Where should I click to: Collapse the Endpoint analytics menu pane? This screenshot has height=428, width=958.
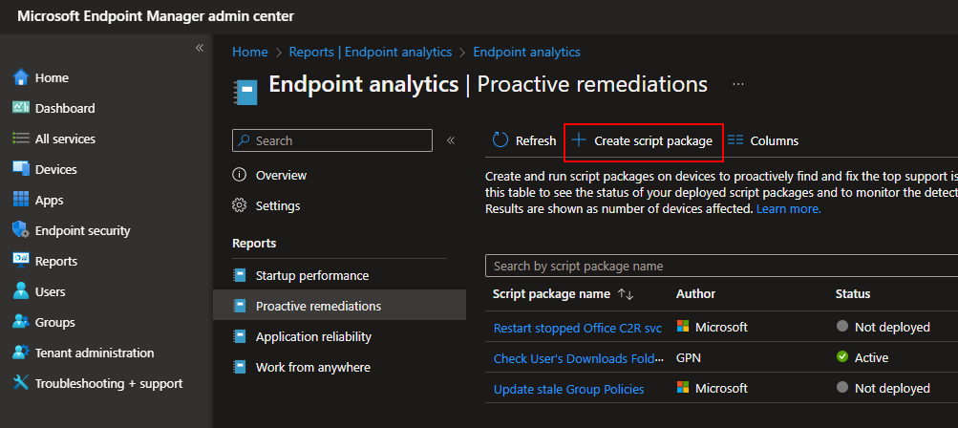[x=451, y=140]
